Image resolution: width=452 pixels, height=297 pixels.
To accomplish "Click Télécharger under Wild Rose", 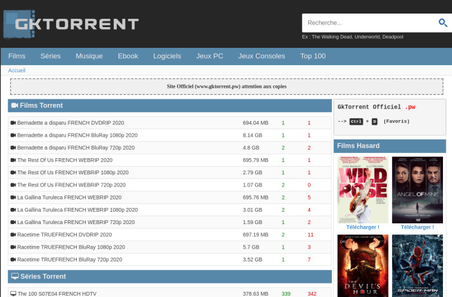I will coord(363,227).
